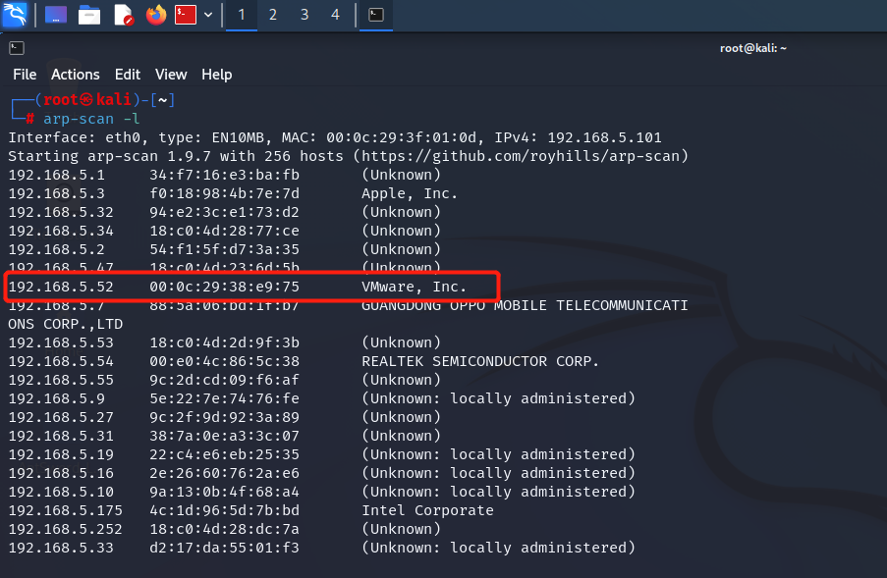
Task: Select MAC 2e:26:60:76:2a:e6
Action: [225, 473]
